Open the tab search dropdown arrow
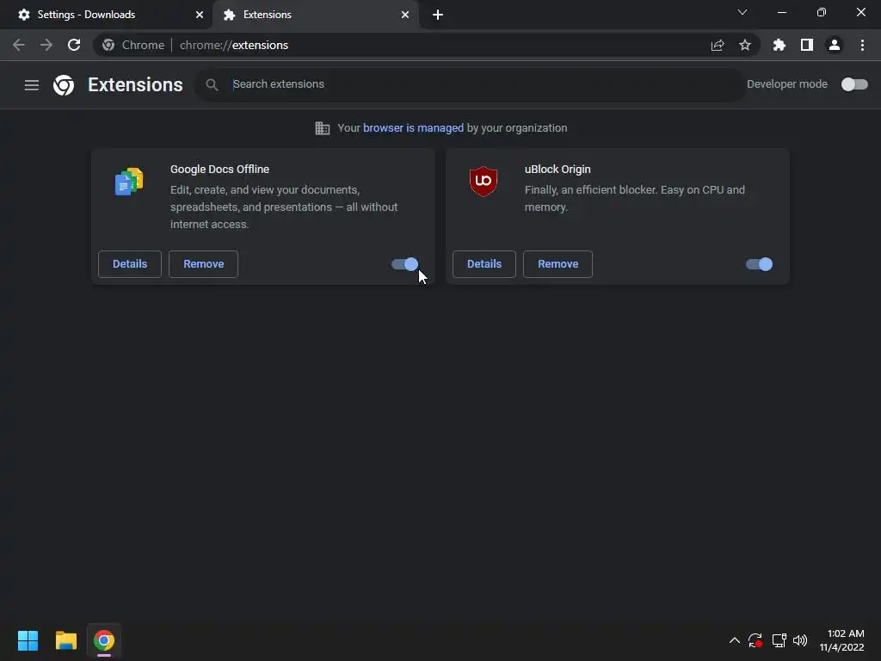 click(742, 12)
